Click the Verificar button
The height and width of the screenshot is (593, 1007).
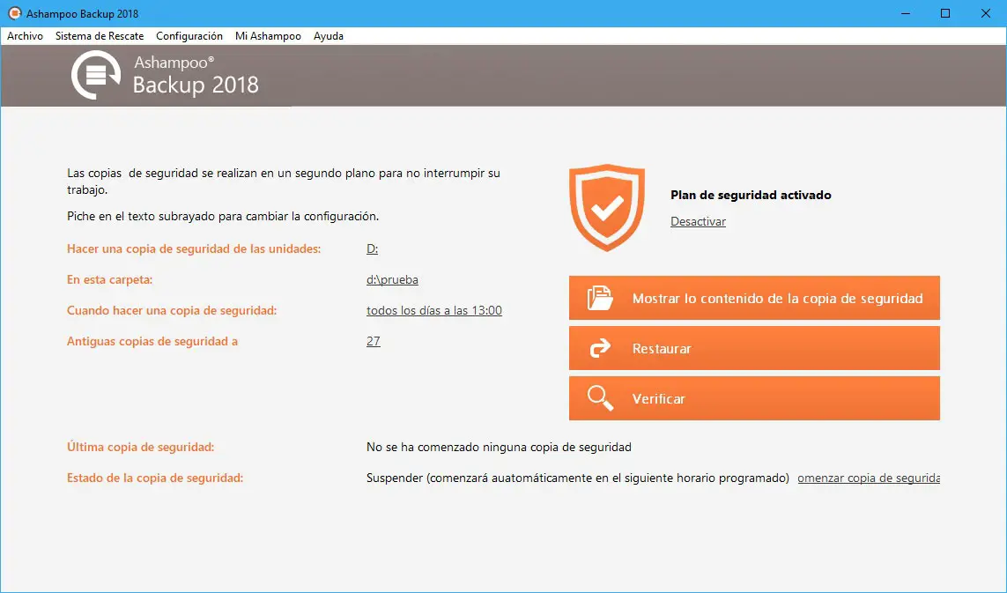tap(754, 398)
